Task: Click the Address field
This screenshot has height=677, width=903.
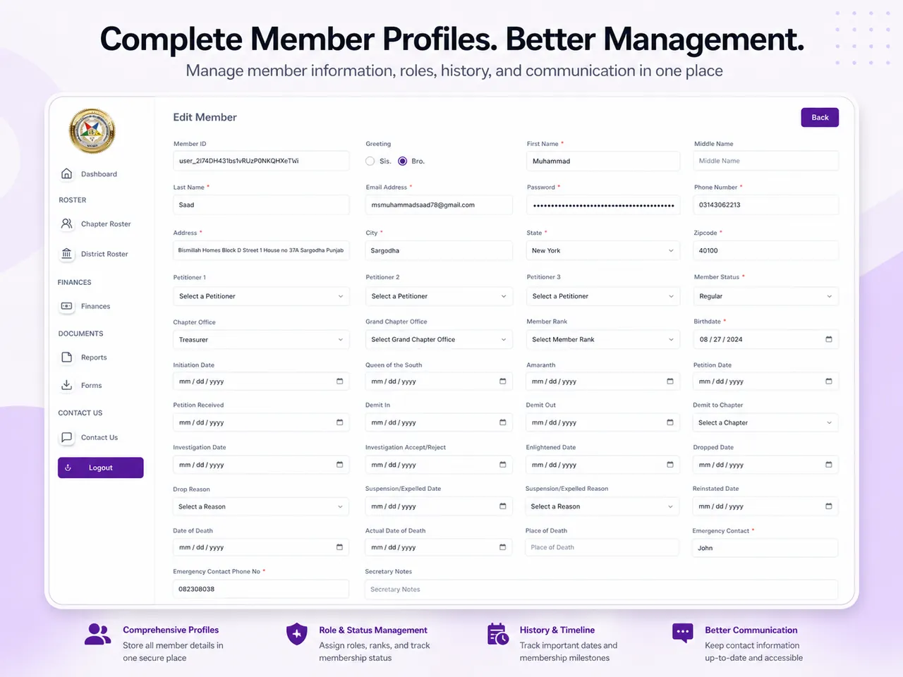Action: (x=261, y=250)
